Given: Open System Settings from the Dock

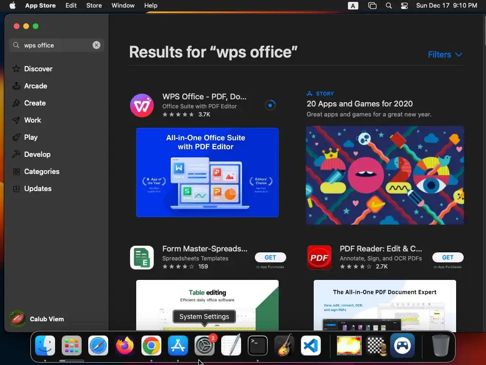Looking at the screenshot, I should [x=205, y=346].
